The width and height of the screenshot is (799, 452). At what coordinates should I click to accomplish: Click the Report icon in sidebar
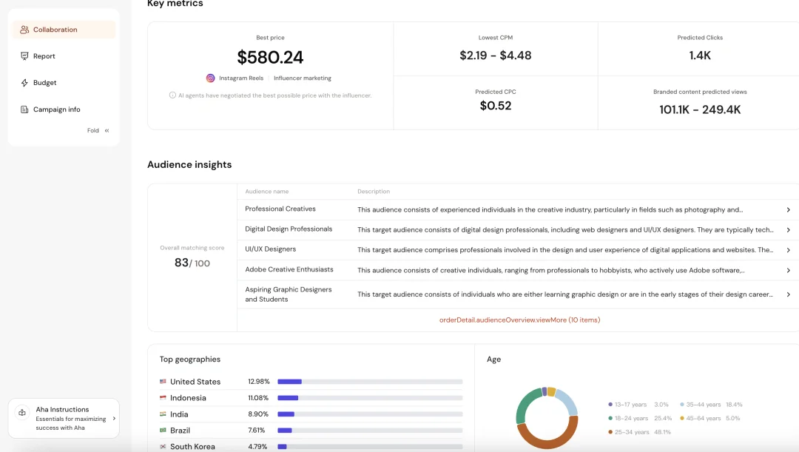24,56
